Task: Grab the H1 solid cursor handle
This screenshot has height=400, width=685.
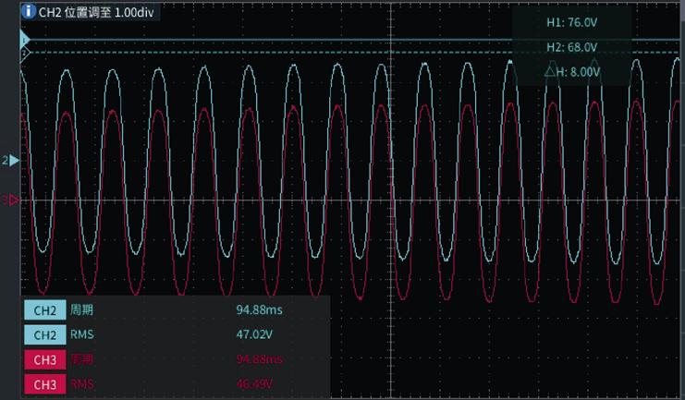Action: click(x=24, y=41)
